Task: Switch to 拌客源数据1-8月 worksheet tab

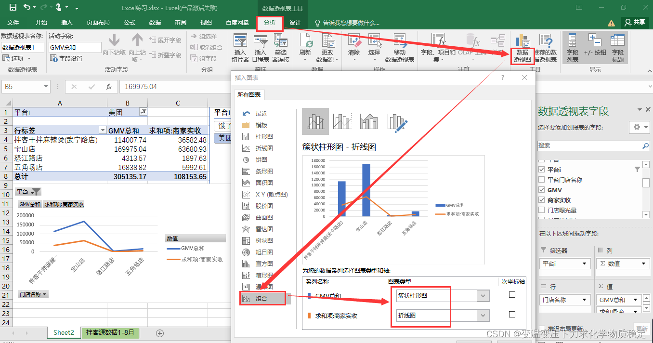Action: click(x=110, y=332)
